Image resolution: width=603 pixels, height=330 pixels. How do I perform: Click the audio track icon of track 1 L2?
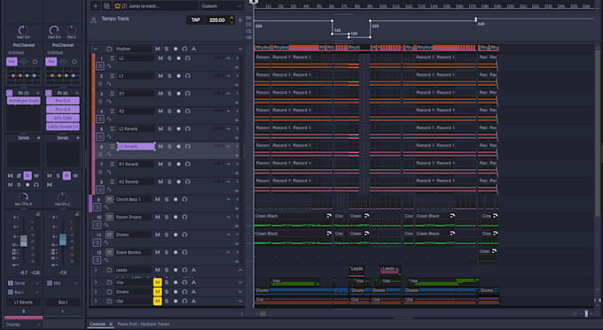[x=113, y=58]
